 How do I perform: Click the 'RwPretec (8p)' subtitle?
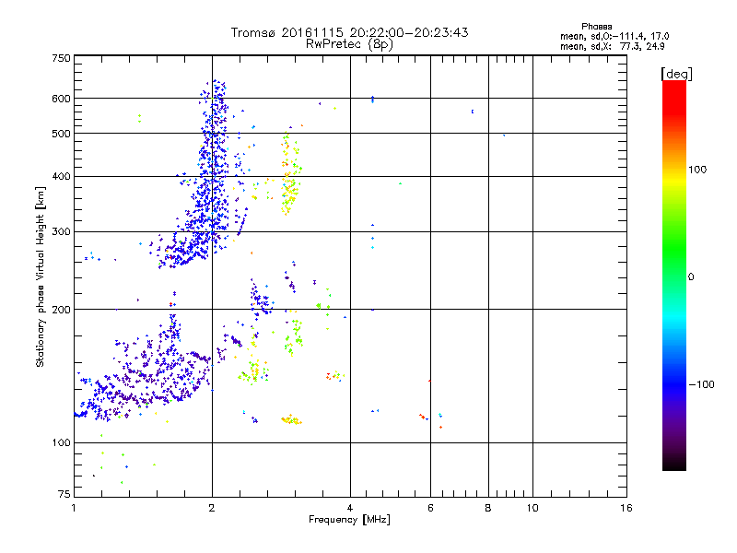(349, 44)
